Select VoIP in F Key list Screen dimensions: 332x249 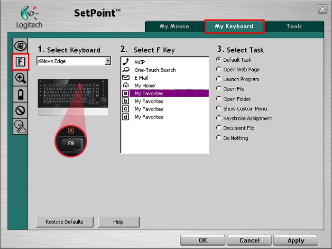pyautogui.click(x=165, y=62)
